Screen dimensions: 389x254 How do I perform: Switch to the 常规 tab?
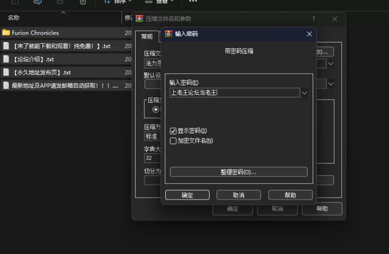[x=147, y=36]
